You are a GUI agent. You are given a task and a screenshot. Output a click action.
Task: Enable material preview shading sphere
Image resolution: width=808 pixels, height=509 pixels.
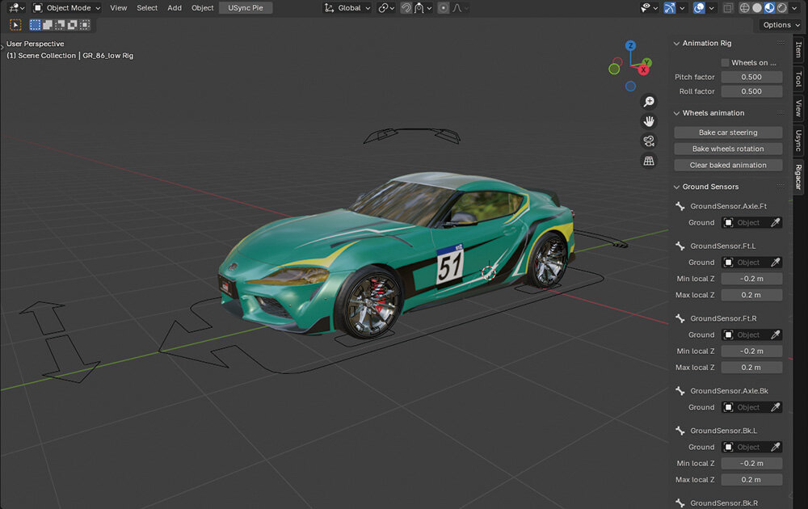coord(770,8)
